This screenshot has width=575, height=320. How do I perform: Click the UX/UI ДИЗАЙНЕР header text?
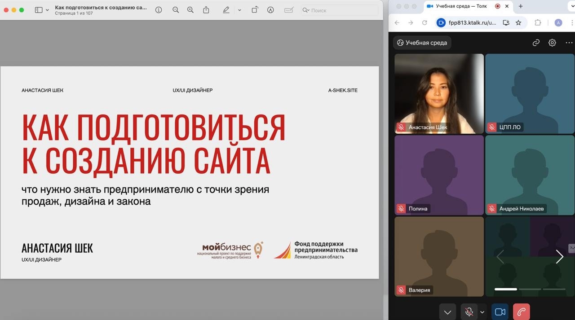pos(193,90)
